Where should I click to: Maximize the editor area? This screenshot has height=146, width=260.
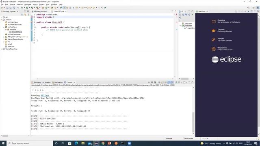(175, 11)
